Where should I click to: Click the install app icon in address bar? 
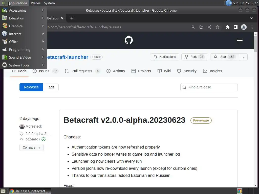[201, 27]
